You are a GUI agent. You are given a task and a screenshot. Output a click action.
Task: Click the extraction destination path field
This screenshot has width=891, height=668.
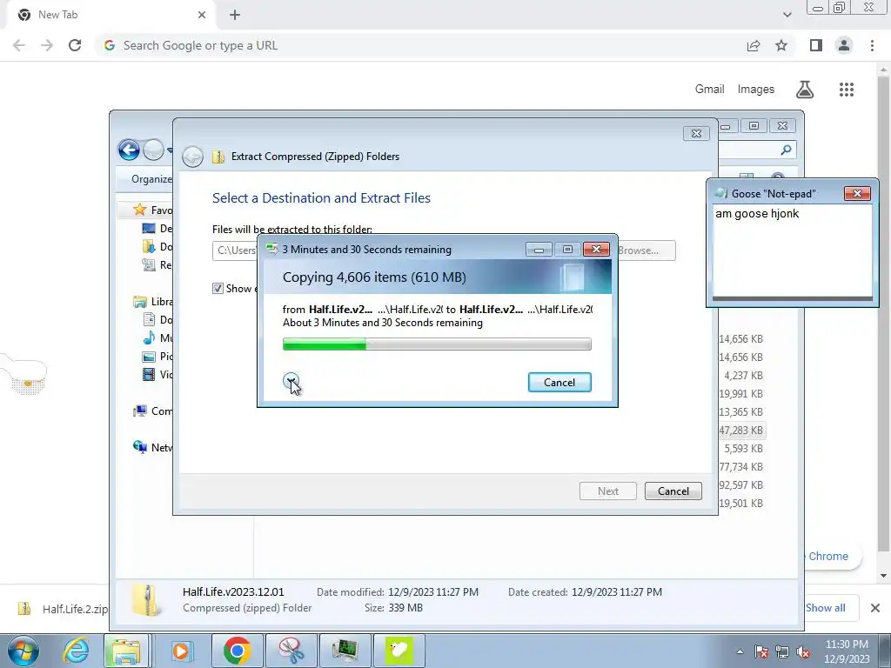[x=235, y=250]
